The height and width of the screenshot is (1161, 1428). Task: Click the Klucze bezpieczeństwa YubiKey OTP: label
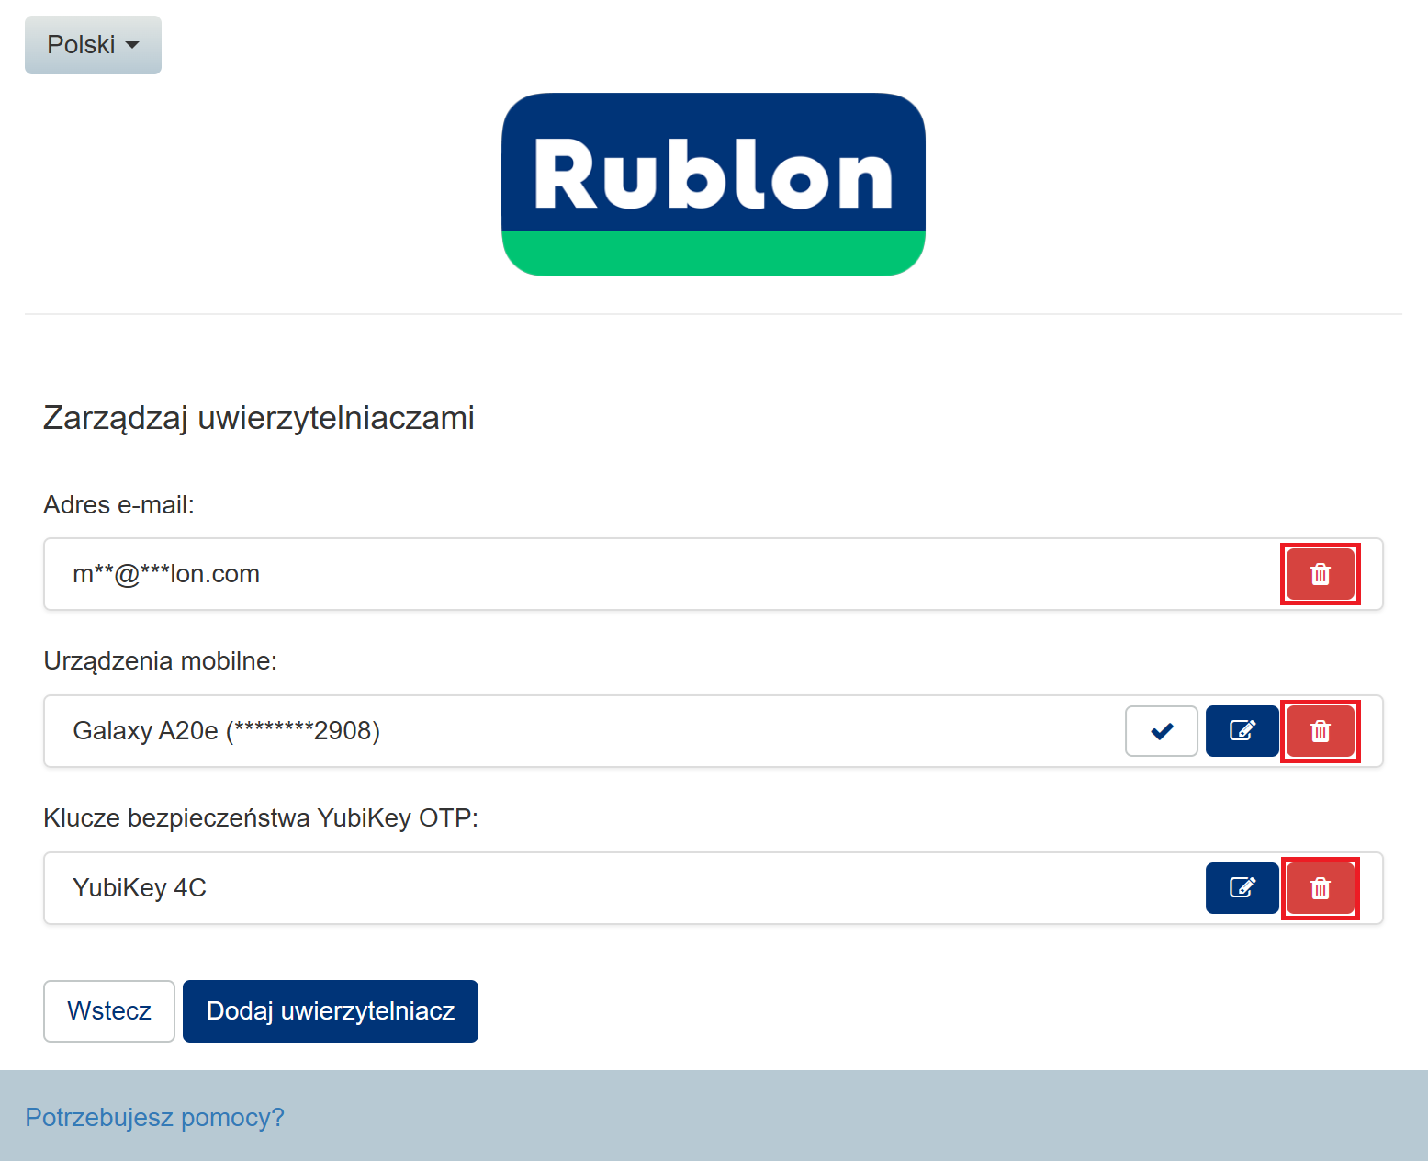(261, 818)
